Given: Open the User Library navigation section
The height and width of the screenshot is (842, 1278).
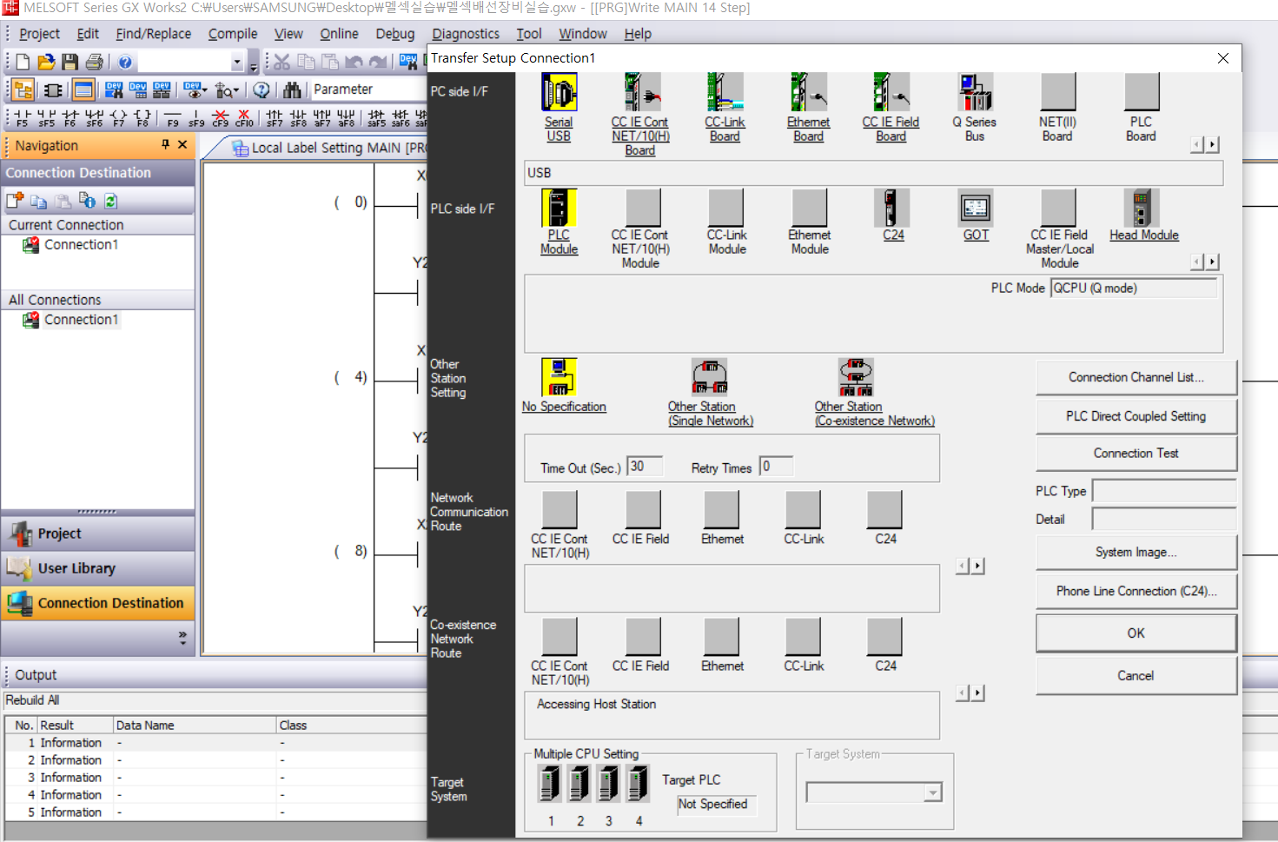Looking at the screenshot, I should (98, 568).
